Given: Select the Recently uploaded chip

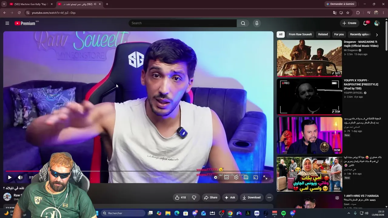Looking at the screenshot, I should click(360, 35).
